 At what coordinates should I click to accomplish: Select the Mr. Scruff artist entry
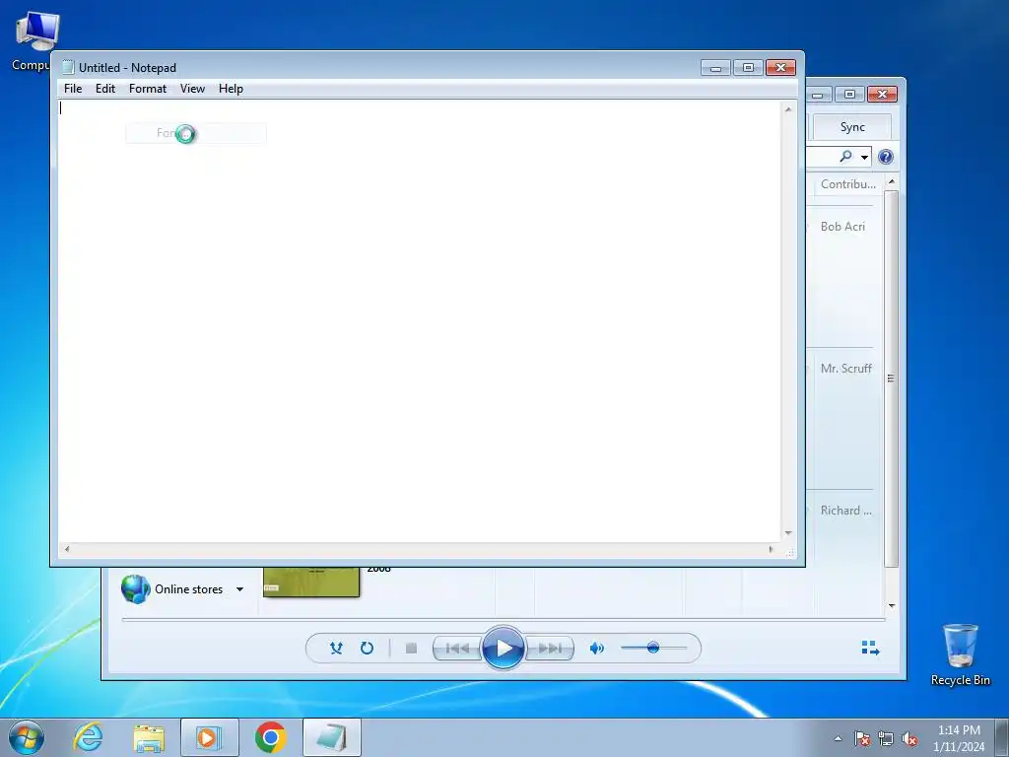845,369
